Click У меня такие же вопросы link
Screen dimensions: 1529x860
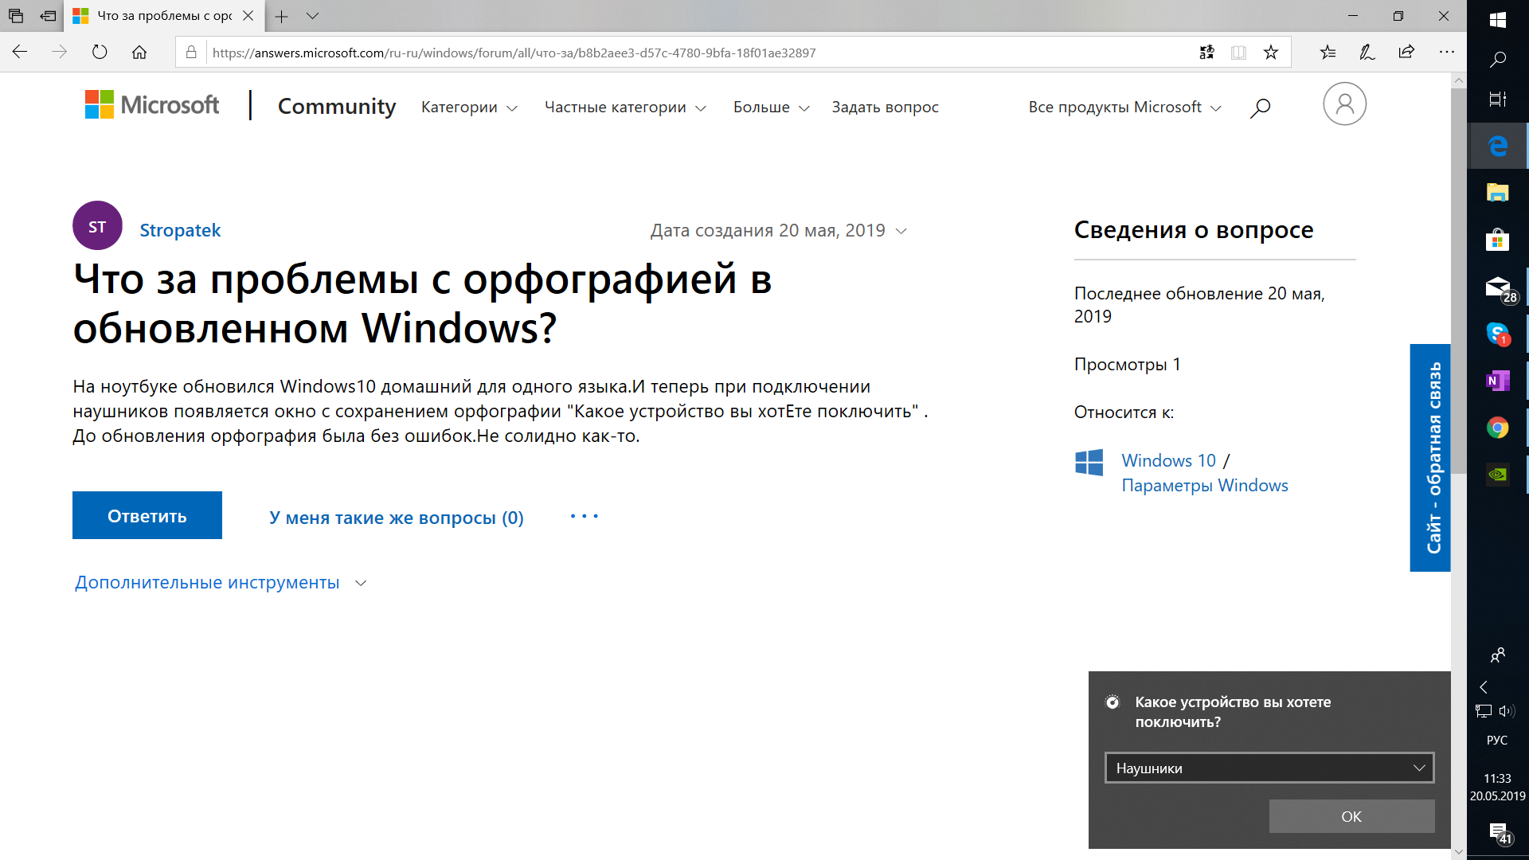[396, 515]
